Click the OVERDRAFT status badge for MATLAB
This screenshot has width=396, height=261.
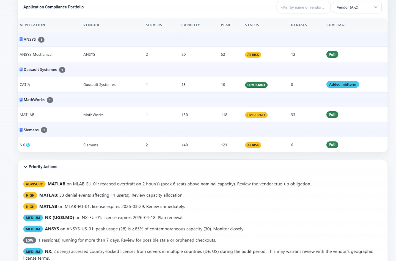pos(256,115)
